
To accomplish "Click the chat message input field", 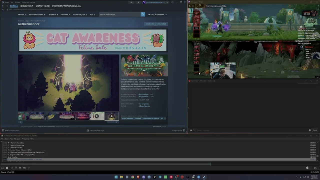I will [252, 130].
